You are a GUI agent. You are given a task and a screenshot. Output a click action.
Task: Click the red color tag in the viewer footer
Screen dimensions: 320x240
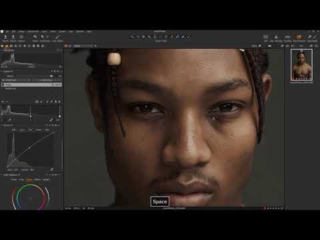tap(265, 208)
